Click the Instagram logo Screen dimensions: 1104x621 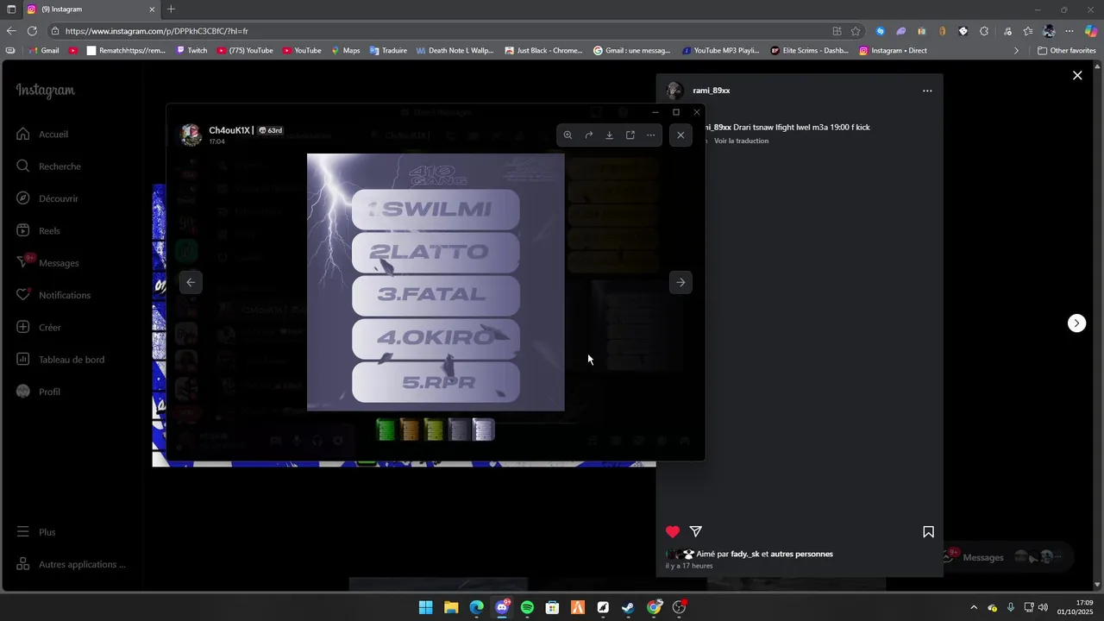[x=46, y=91]
